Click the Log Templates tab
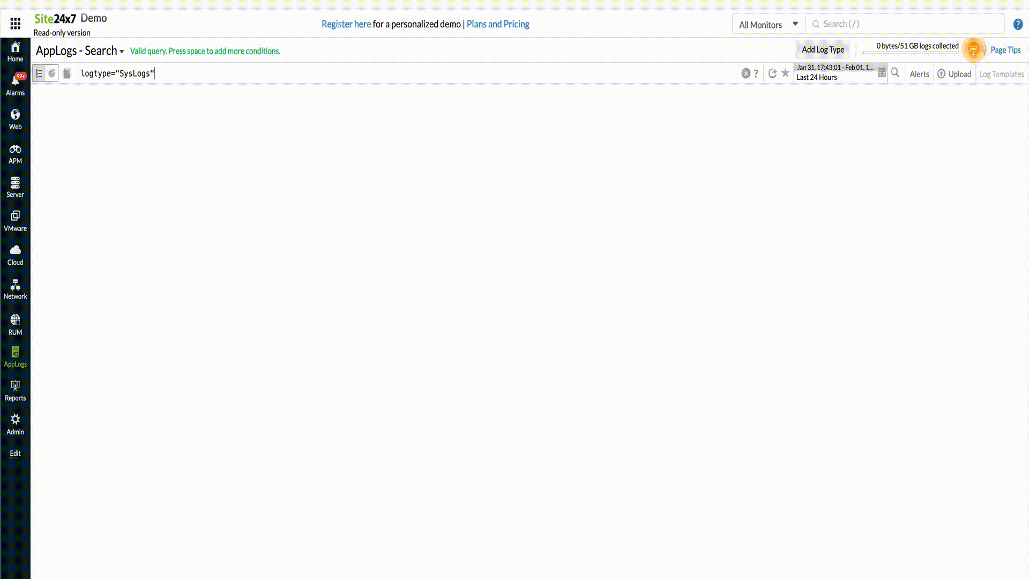 (x=1002, y=73)
